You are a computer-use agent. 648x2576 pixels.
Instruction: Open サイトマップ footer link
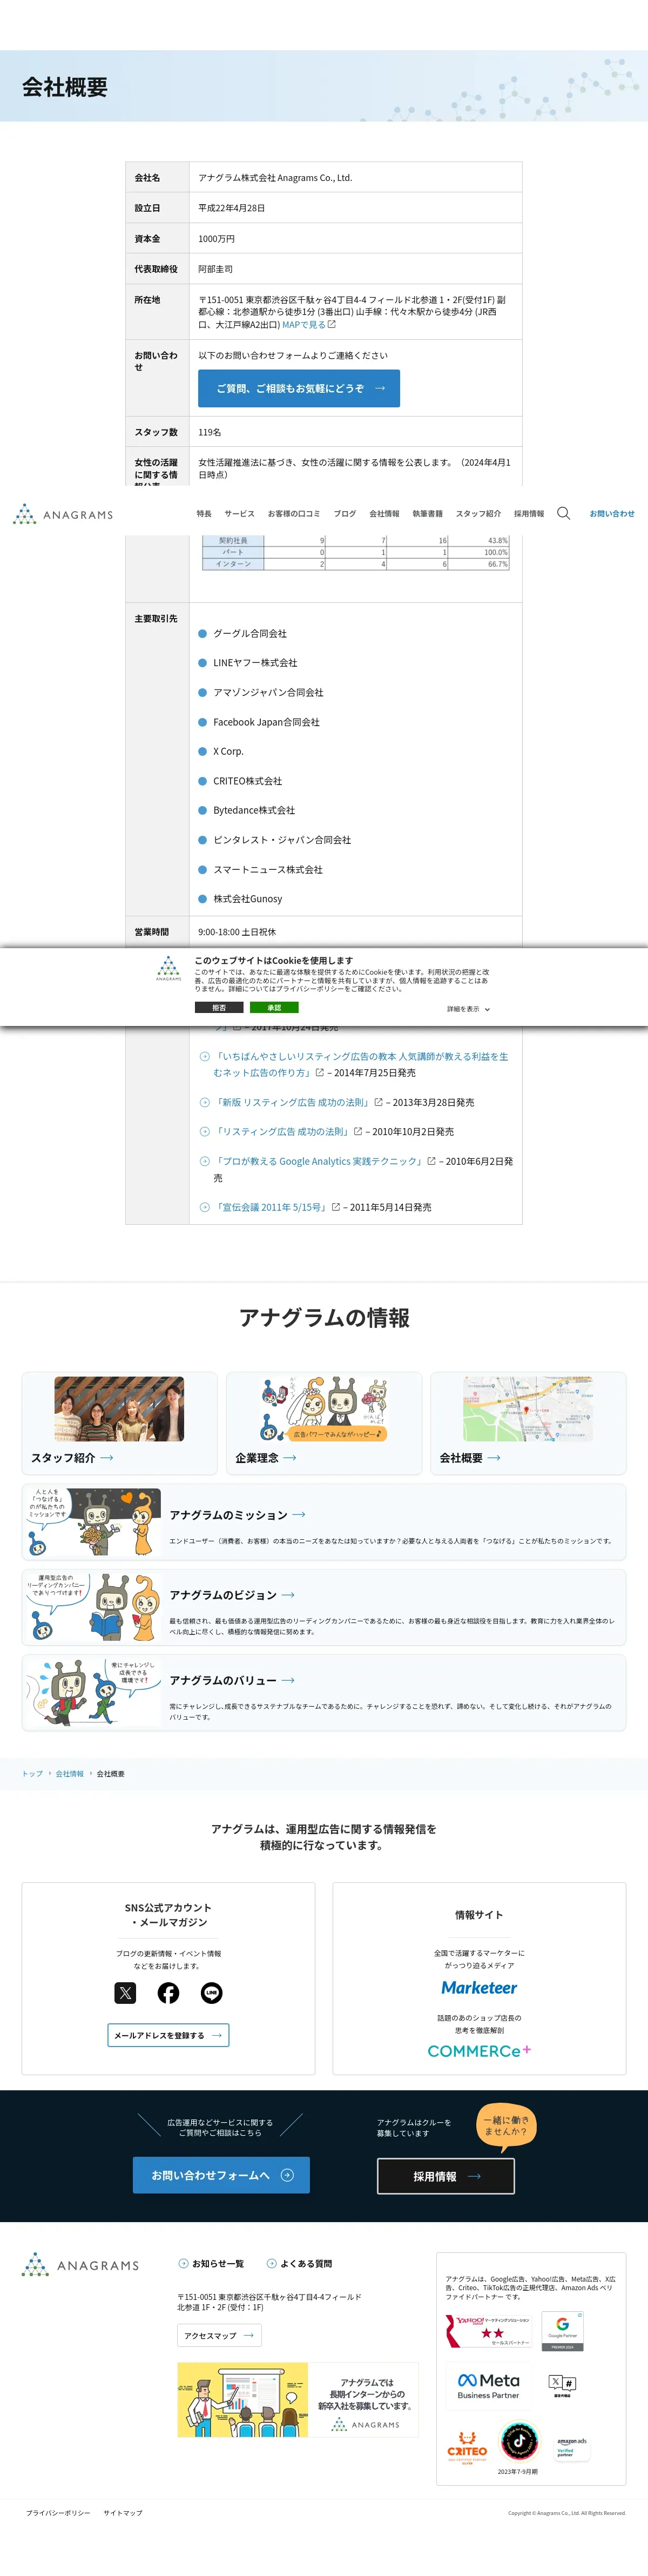click(x=123, y=2513)
